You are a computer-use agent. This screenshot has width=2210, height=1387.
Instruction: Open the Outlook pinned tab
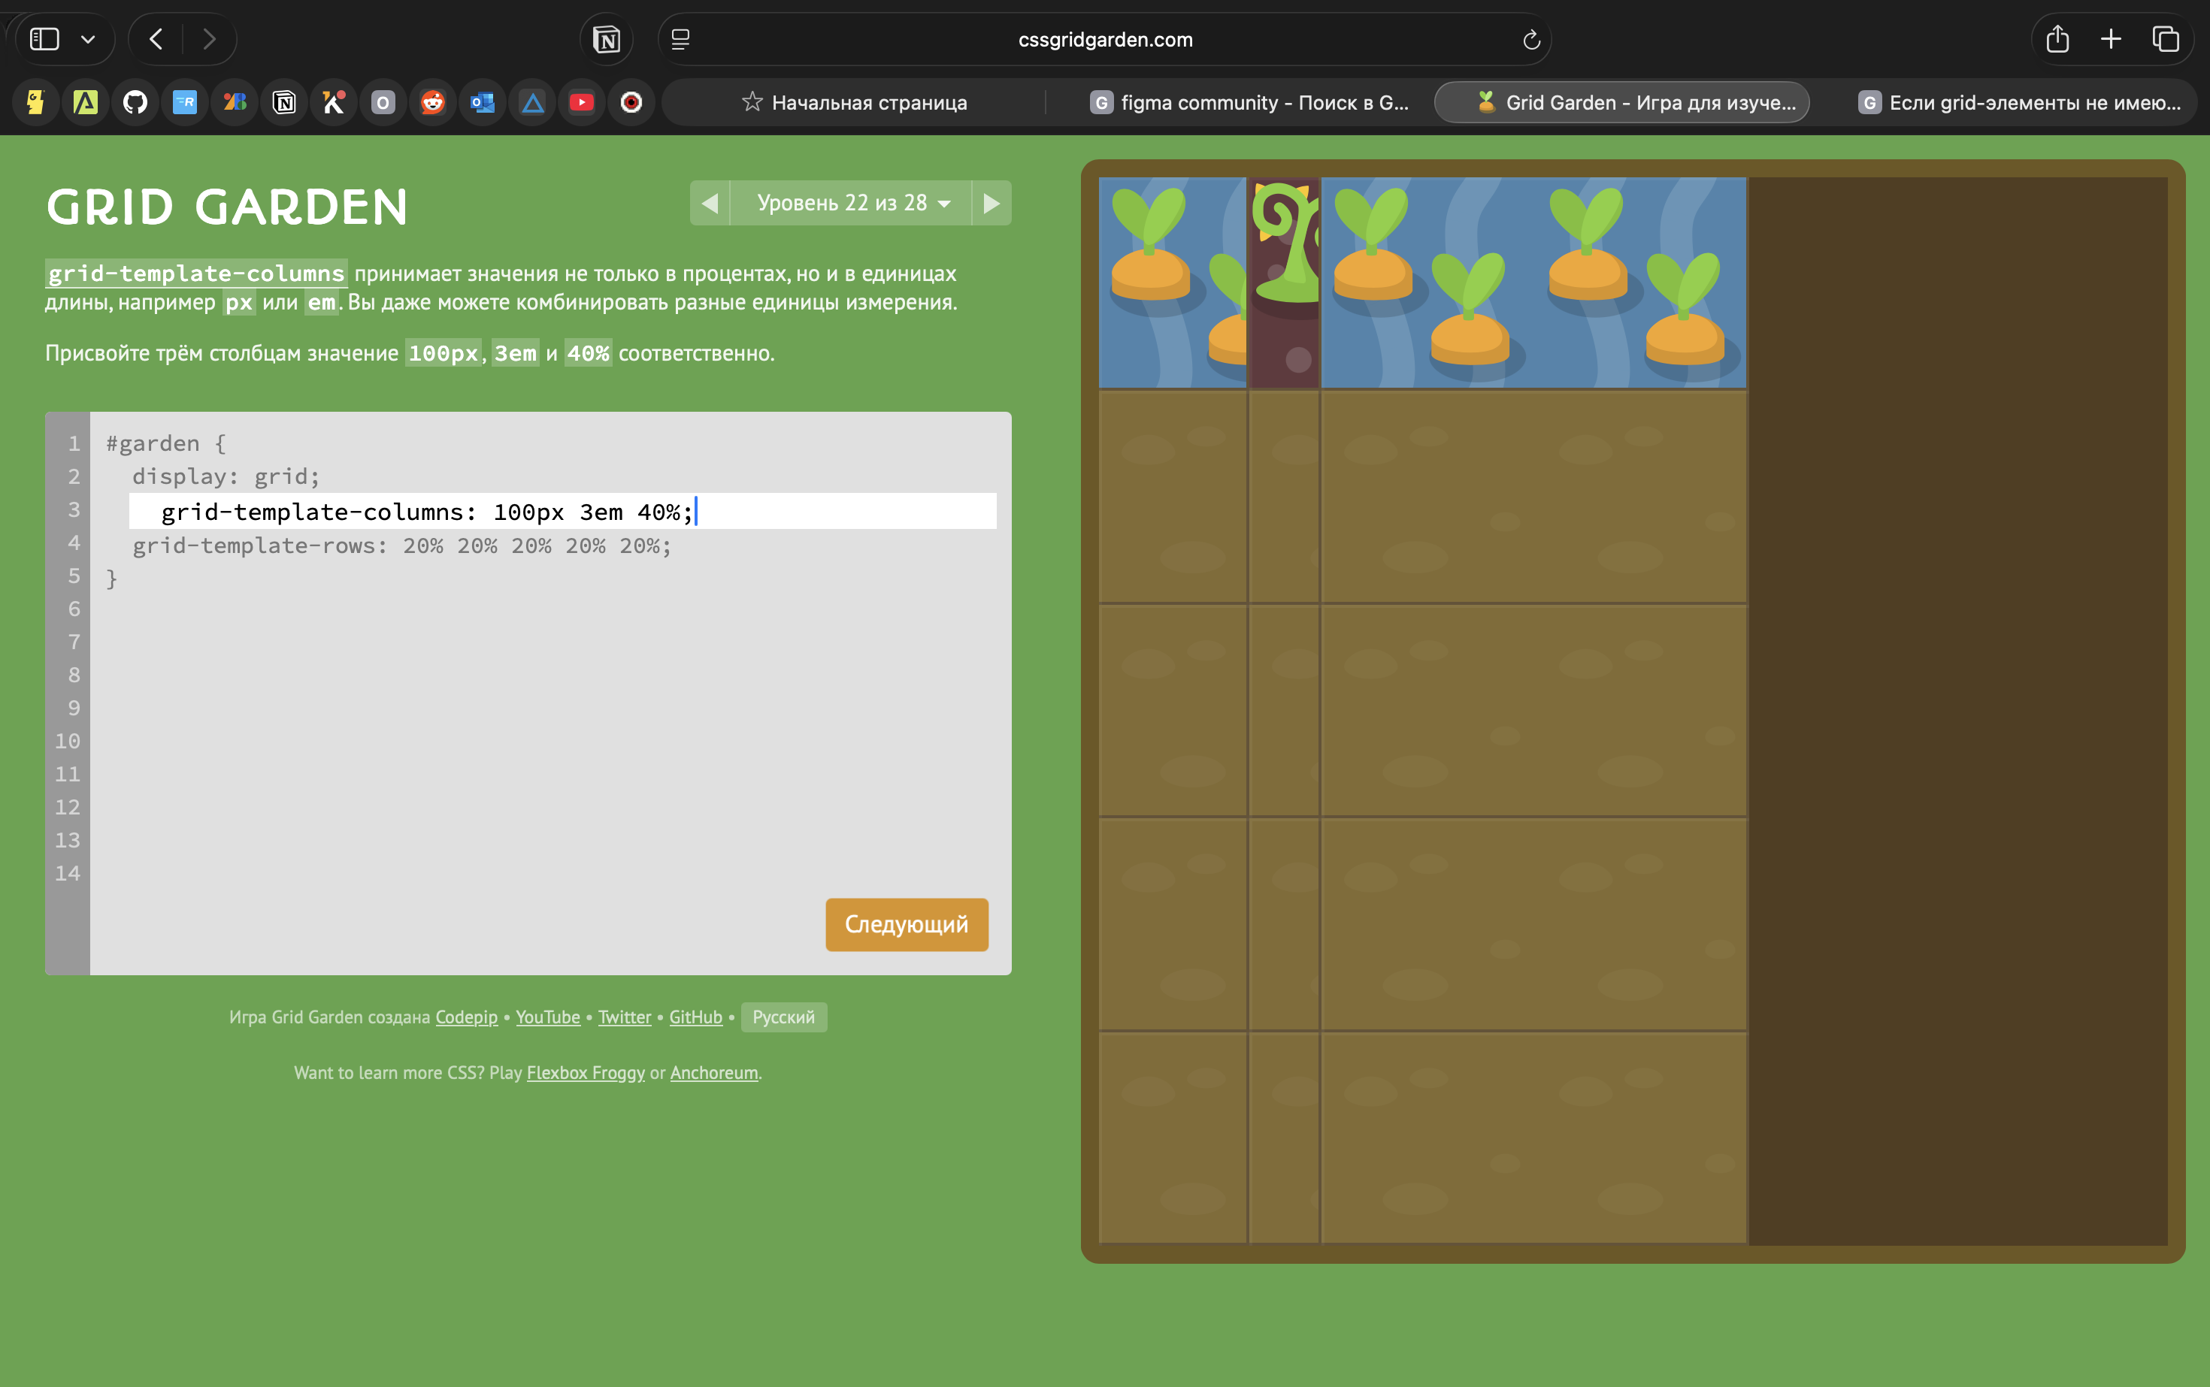point(483,103)
